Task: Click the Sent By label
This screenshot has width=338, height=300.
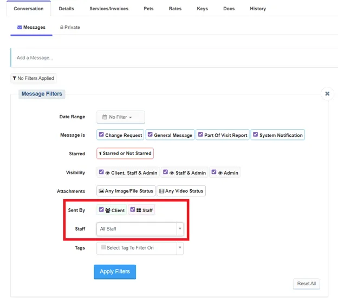Action: click(76, 210)
